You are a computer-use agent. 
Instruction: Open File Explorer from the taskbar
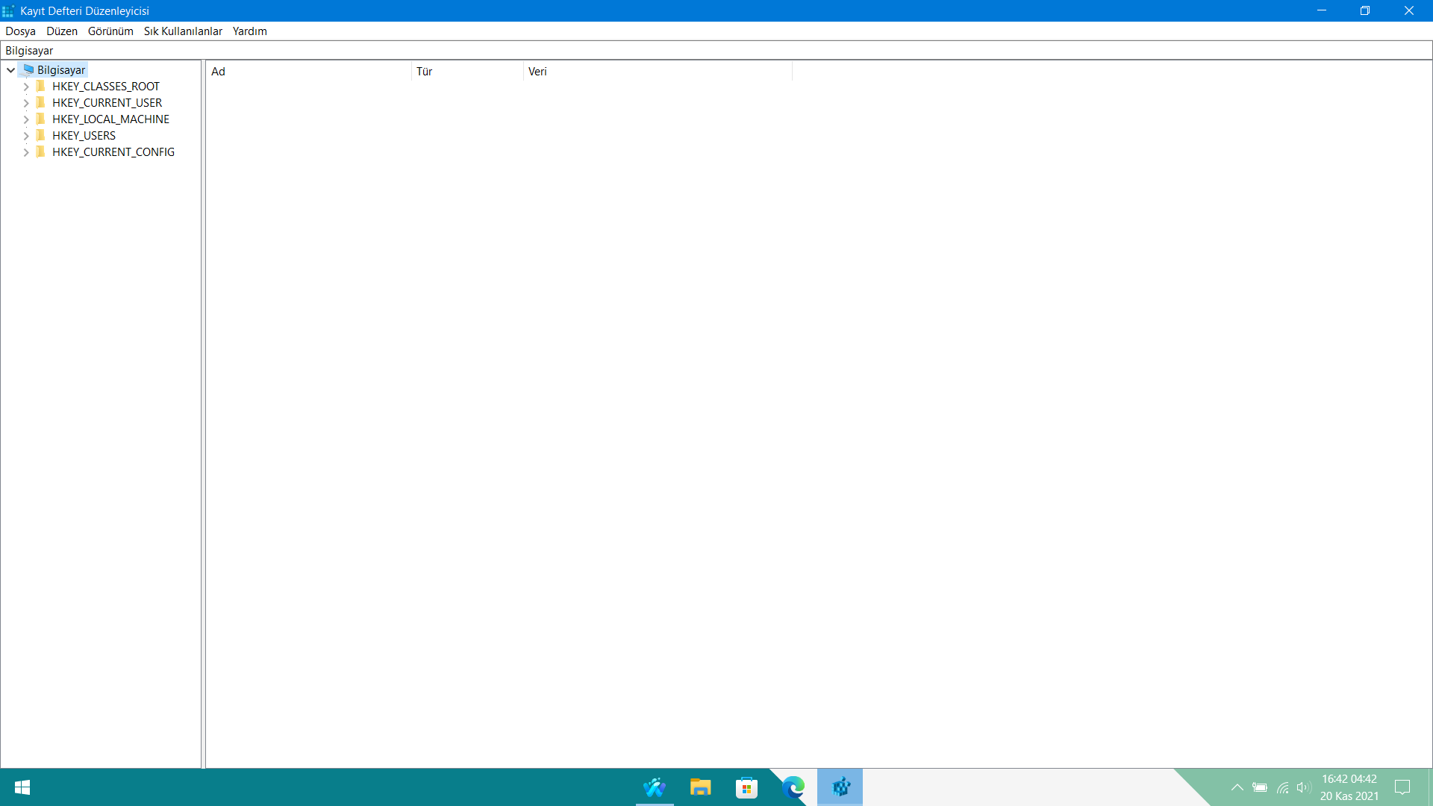700,787
